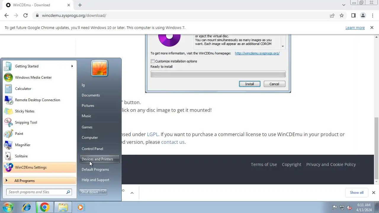Open Music library entry

[x=86, y=116]
